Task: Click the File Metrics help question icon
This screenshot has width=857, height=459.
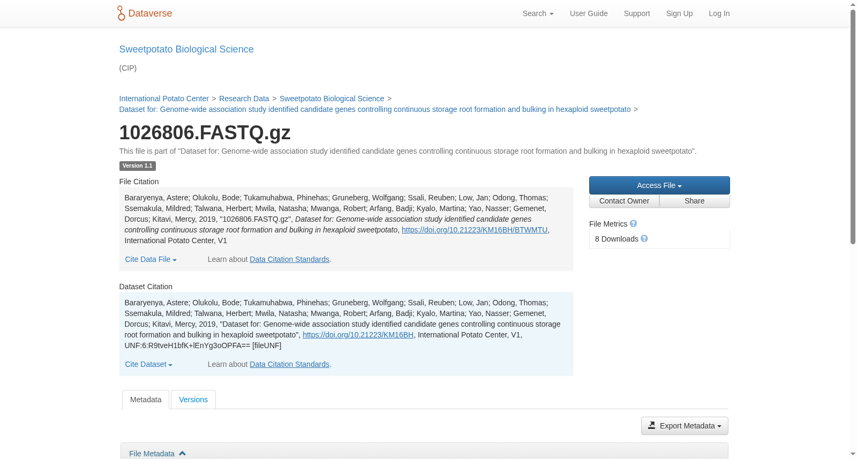Action: click(633, 224)
